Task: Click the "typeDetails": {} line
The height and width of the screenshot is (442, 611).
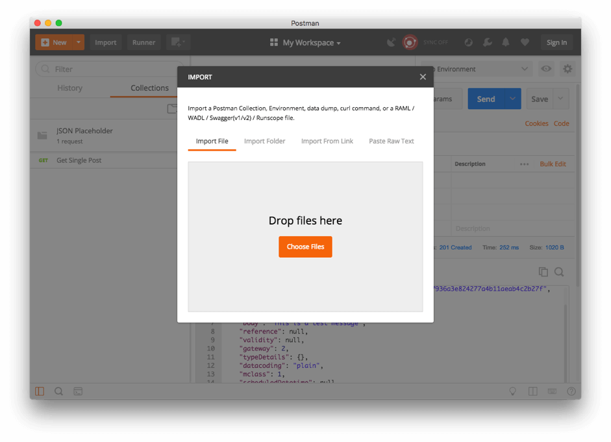Action: [x=273, y=357]
